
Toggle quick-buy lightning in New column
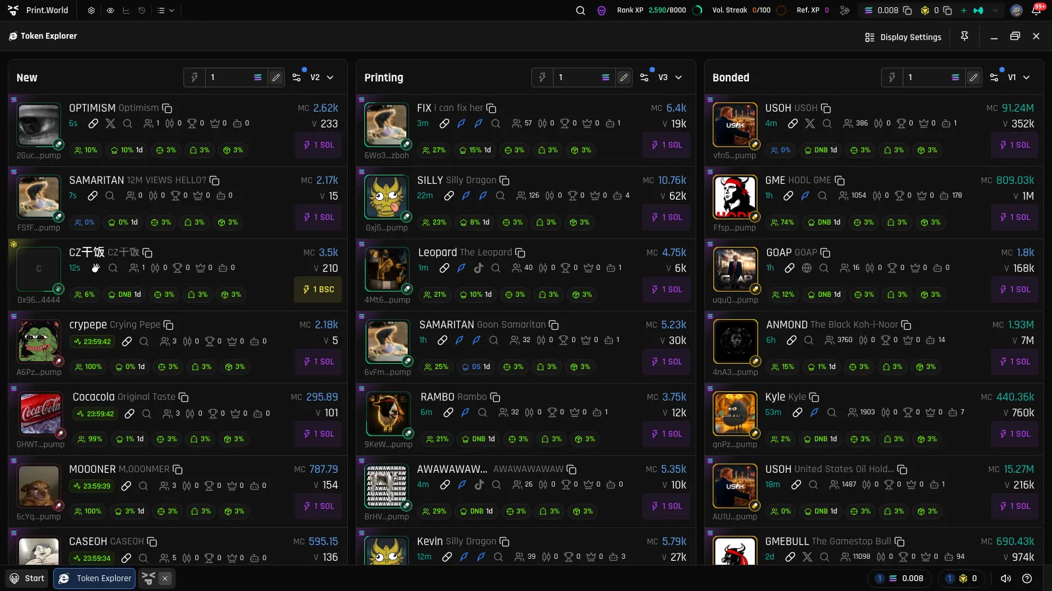coord(195,77)
